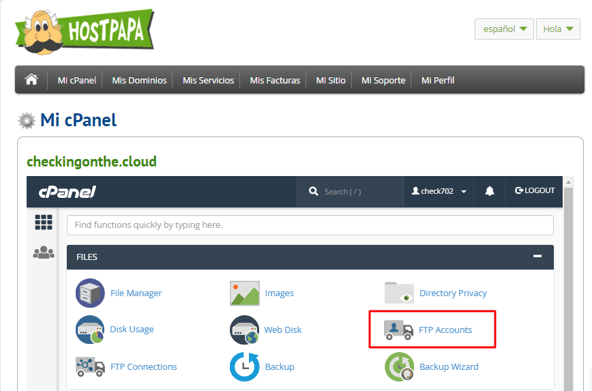Click the home icon in navigation bar
Image resolution: width=592 pixels, height=391 pixels.
[x=31, y=80]
